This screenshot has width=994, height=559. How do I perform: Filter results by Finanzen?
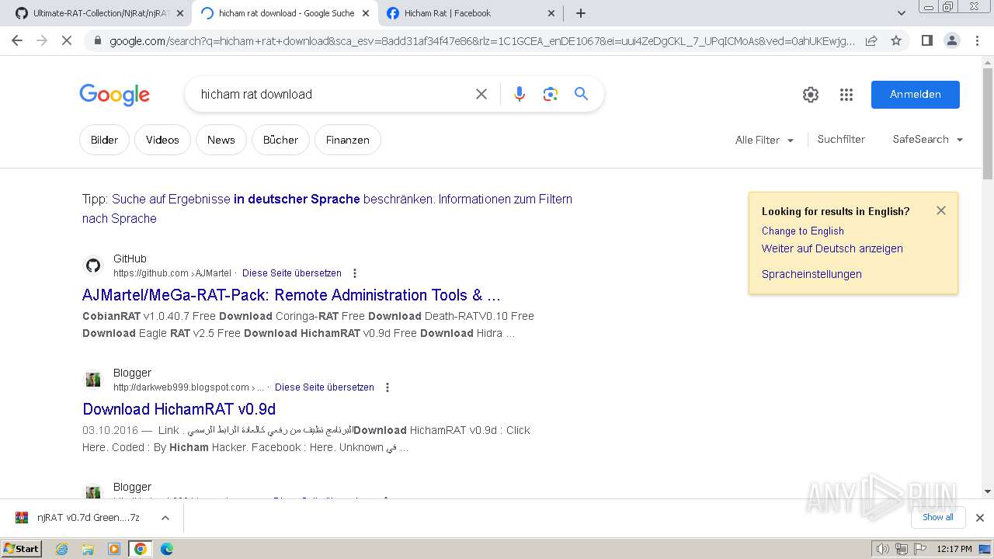click(x=348, y=140)
